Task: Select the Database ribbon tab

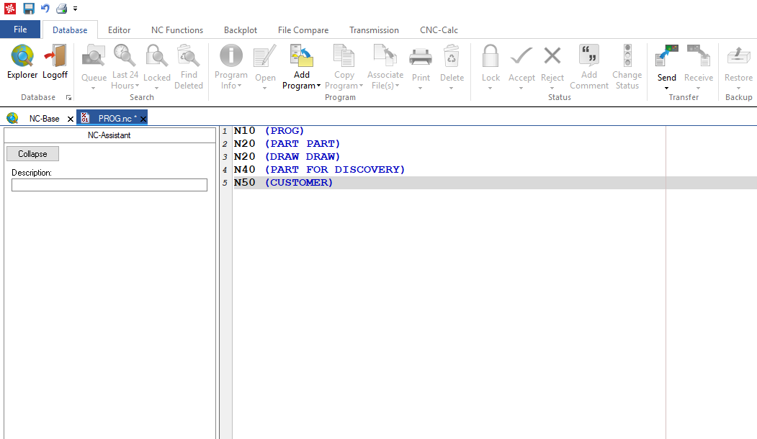Action: (70, 30)
